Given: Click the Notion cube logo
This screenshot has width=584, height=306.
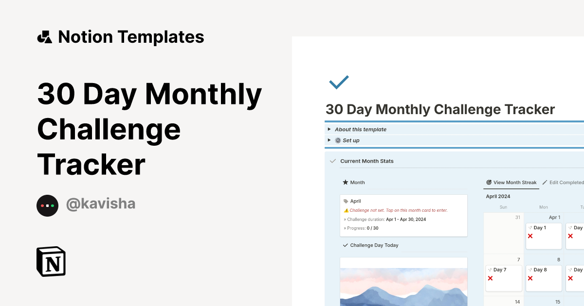Looking at the screenshot, I should pyautogui.click(x=51, y=262).
